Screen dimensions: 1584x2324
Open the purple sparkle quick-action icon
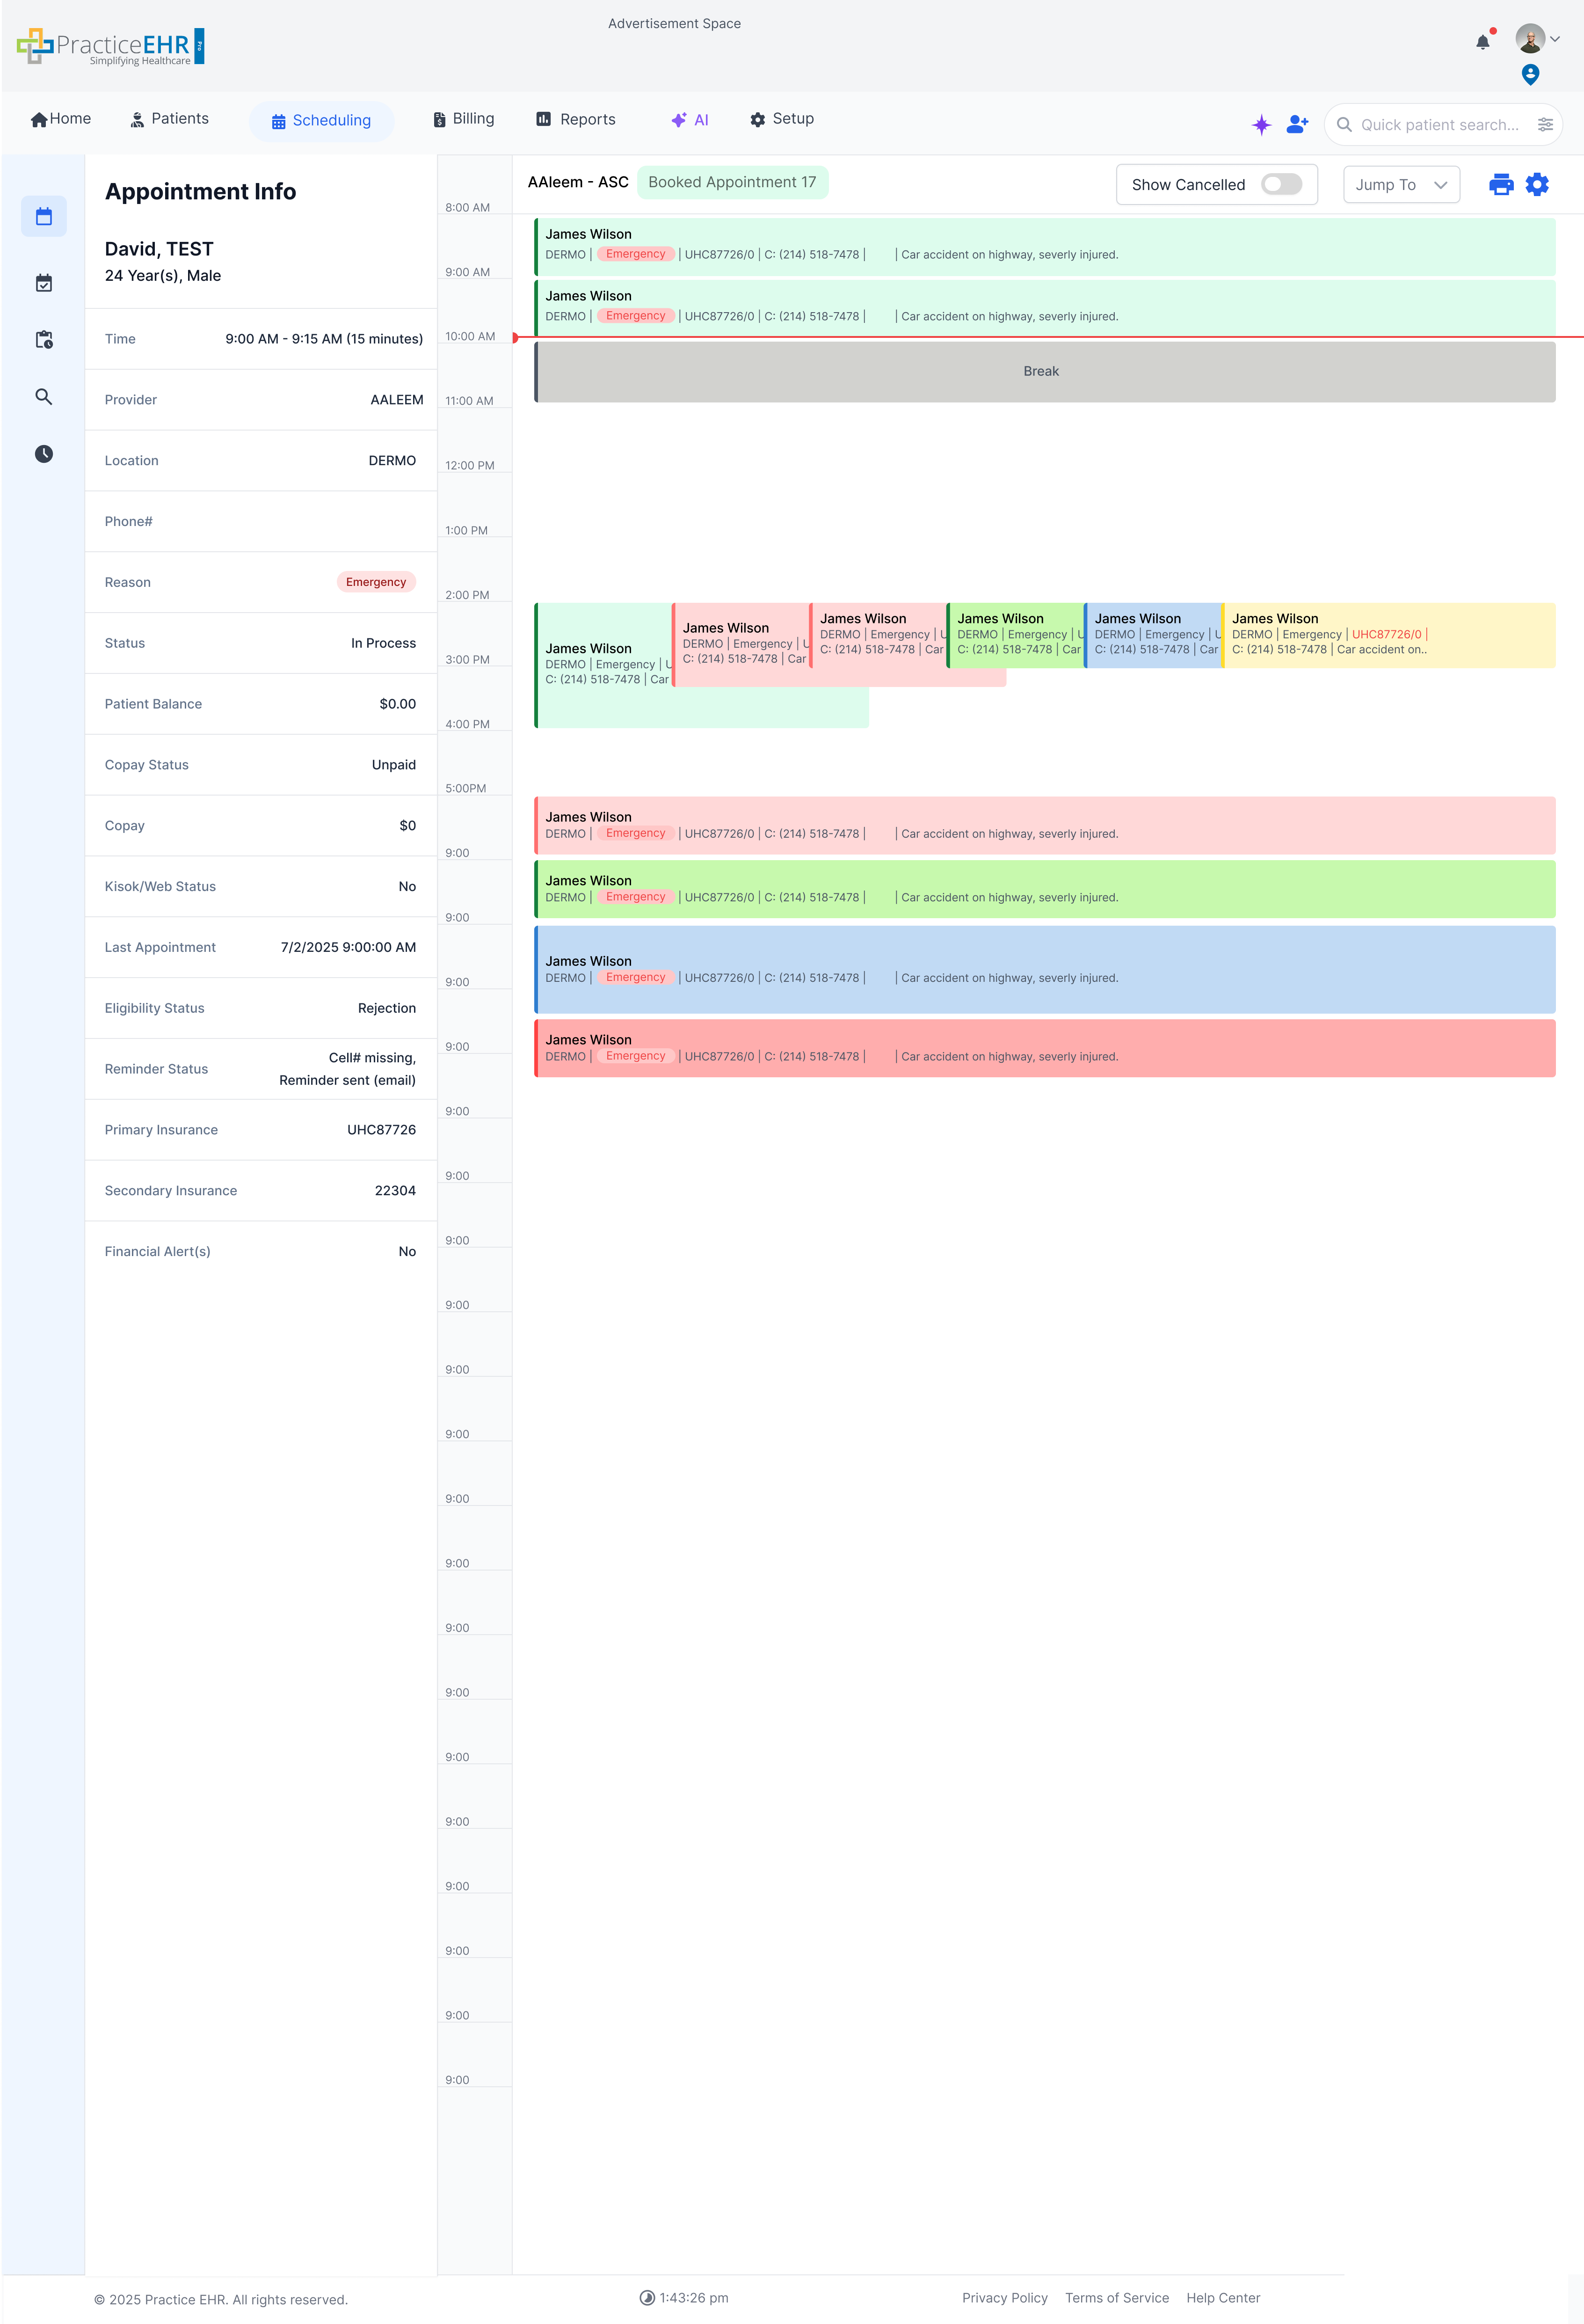click(x=1261, y=124)
